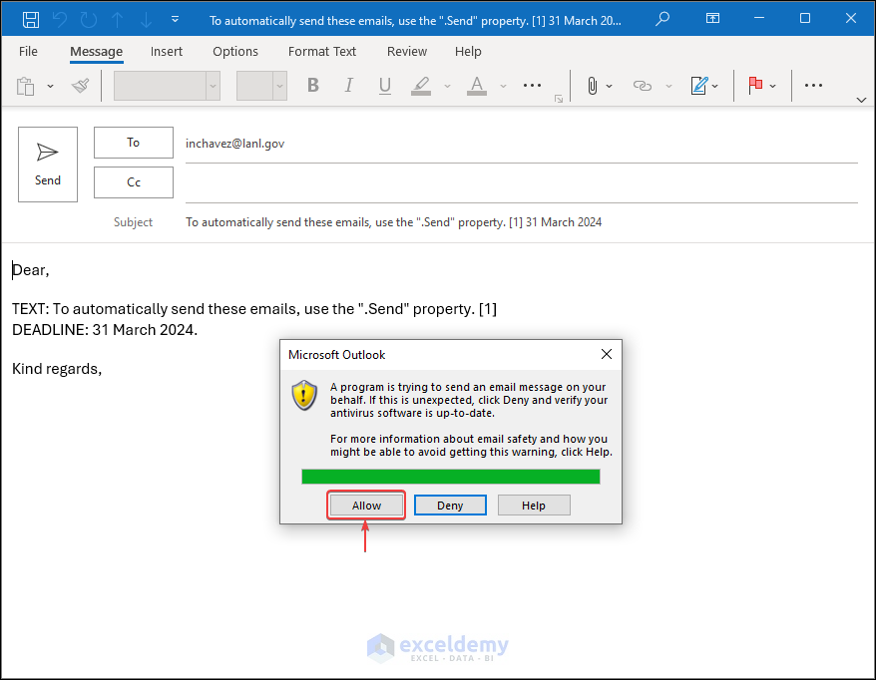
Task: Click the To recipients field
Action: tap(521, 144)
